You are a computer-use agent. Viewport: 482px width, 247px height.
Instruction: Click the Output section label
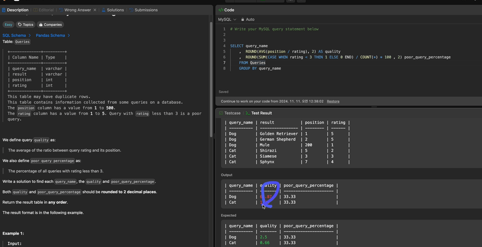[226, 175]
